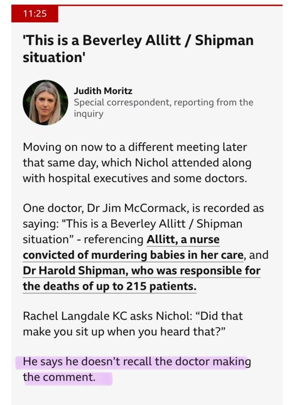Click the 'Moving on now' opening paragraph
The image size is (294, 405).
click(137, 163)
